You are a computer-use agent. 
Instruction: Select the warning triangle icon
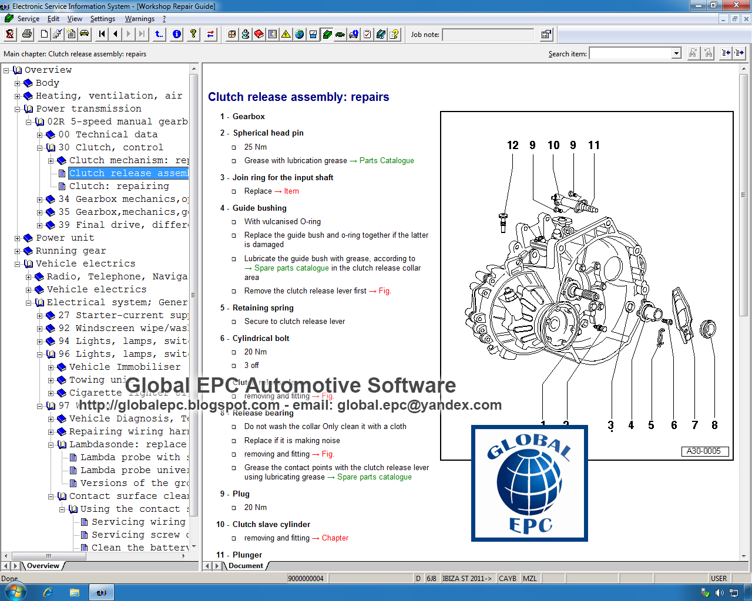[285, 34]
